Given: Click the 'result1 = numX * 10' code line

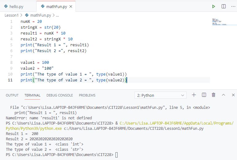Looking at the screenshot, I should [x=43, y=33].
